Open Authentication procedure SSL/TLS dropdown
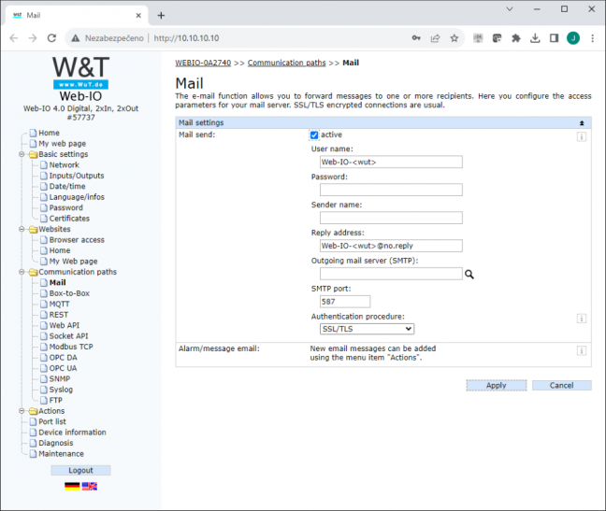The height and width of the screenshot is (511, 606). 367,329
